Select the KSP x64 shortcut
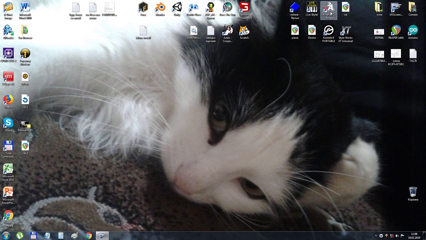Screen dimensions: 426x240 (211, 11)
